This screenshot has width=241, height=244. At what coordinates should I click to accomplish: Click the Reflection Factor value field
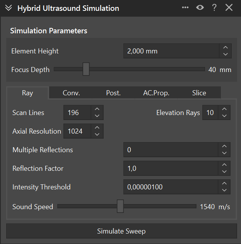[171, 168]
